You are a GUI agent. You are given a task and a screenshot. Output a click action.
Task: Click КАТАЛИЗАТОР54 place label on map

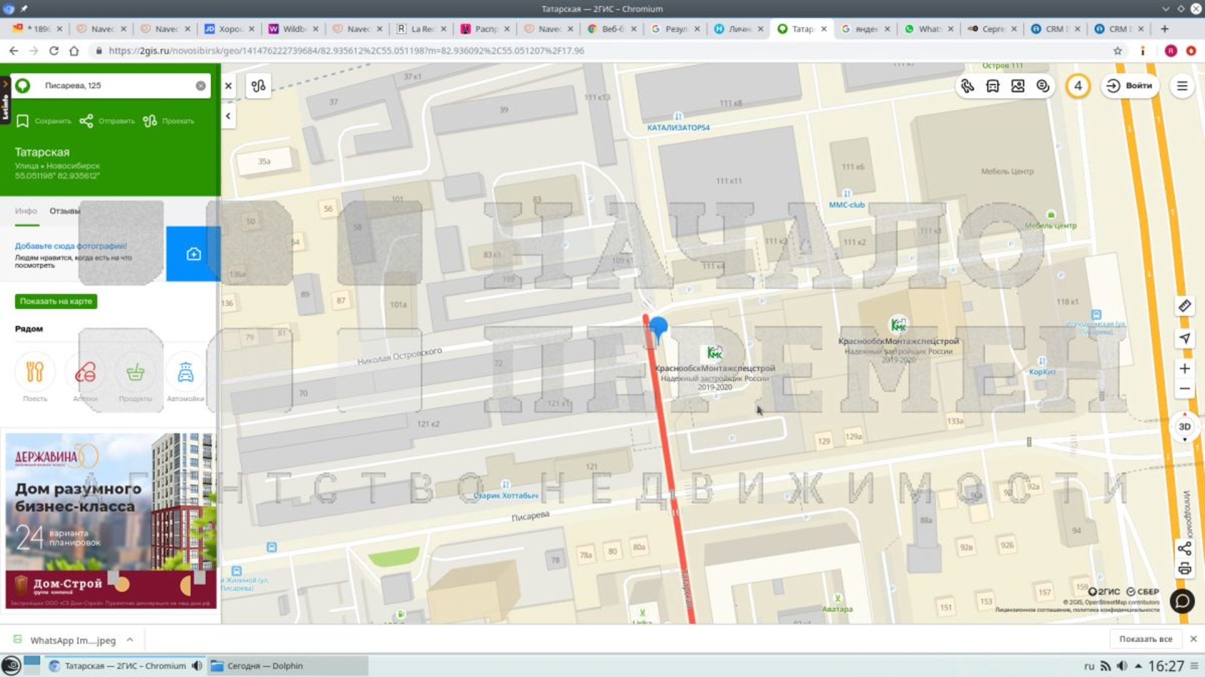(678, 128)
